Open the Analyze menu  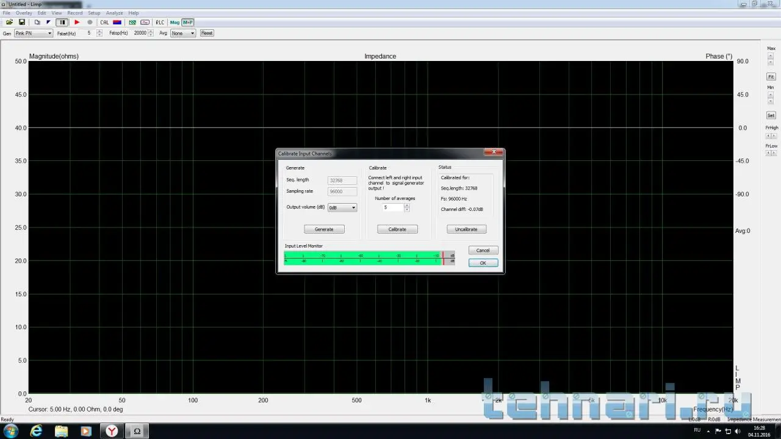[x=114, y=13]
